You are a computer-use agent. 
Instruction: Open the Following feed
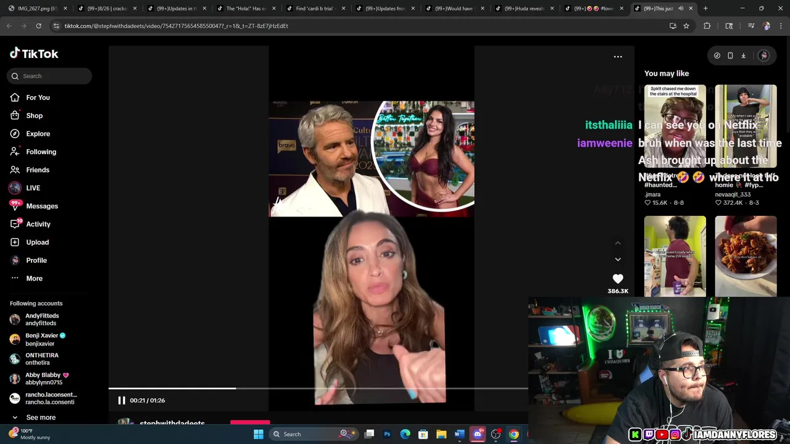point(33,152)
